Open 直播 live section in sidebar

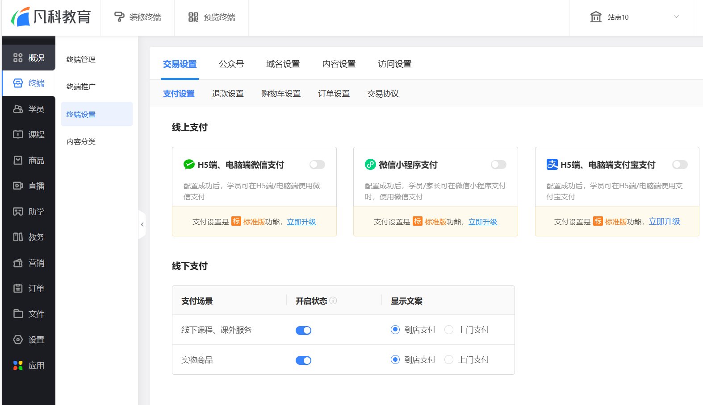[29, 186]
